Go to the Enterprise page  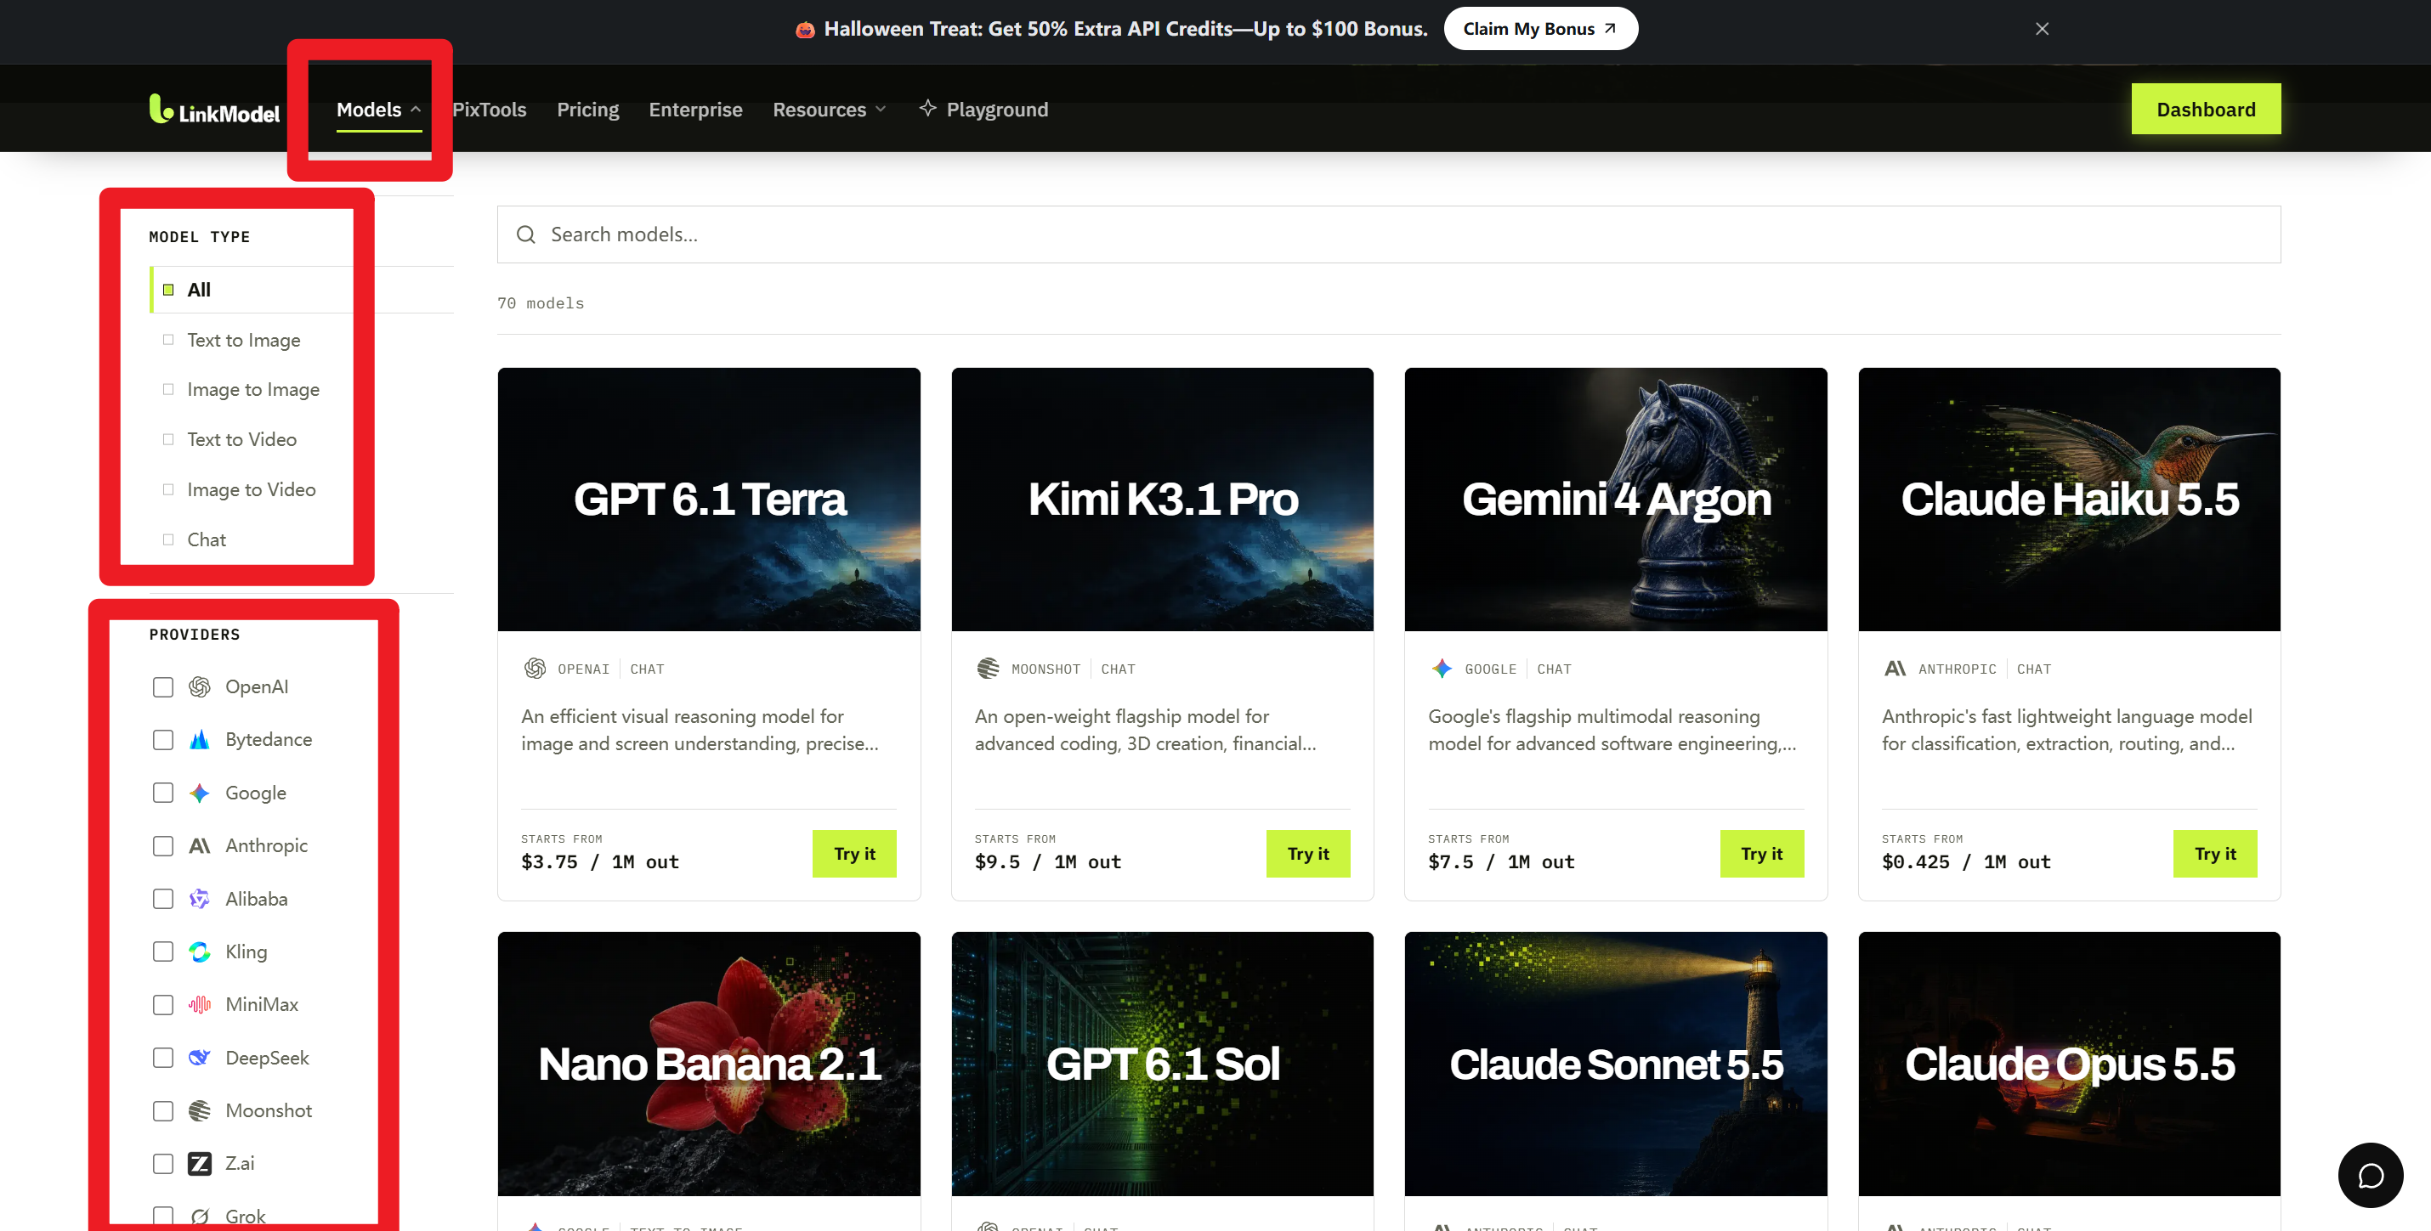pyautogui.click(x=695, y=110)
